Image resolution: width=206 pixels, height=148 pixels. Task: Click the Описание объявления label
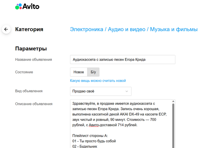[x=34, y=104]
